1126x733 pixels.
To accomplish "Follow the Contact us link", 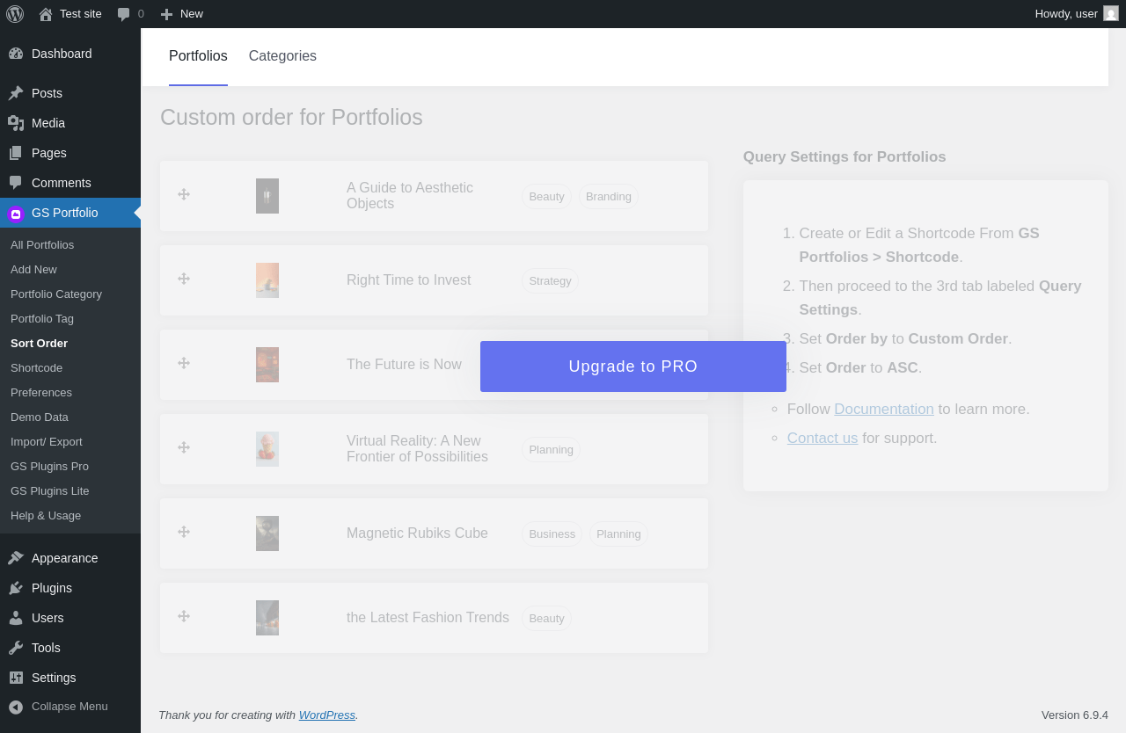I will tap(823, 438).
